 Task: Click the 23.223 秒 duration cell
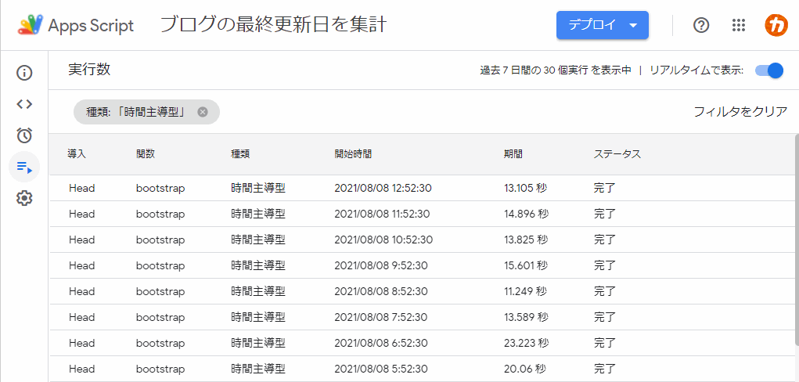click(527, 343)
